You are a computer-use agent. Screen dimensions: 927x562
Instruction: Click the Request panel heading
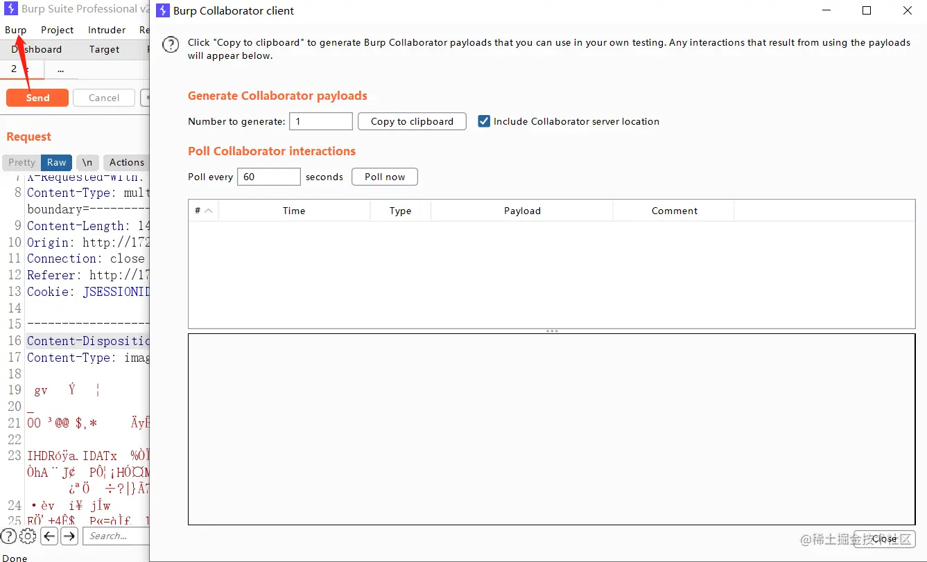click(x=28, y=137)
